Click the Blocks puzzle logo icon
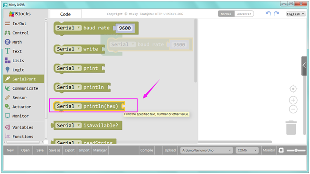 [12, 14]
